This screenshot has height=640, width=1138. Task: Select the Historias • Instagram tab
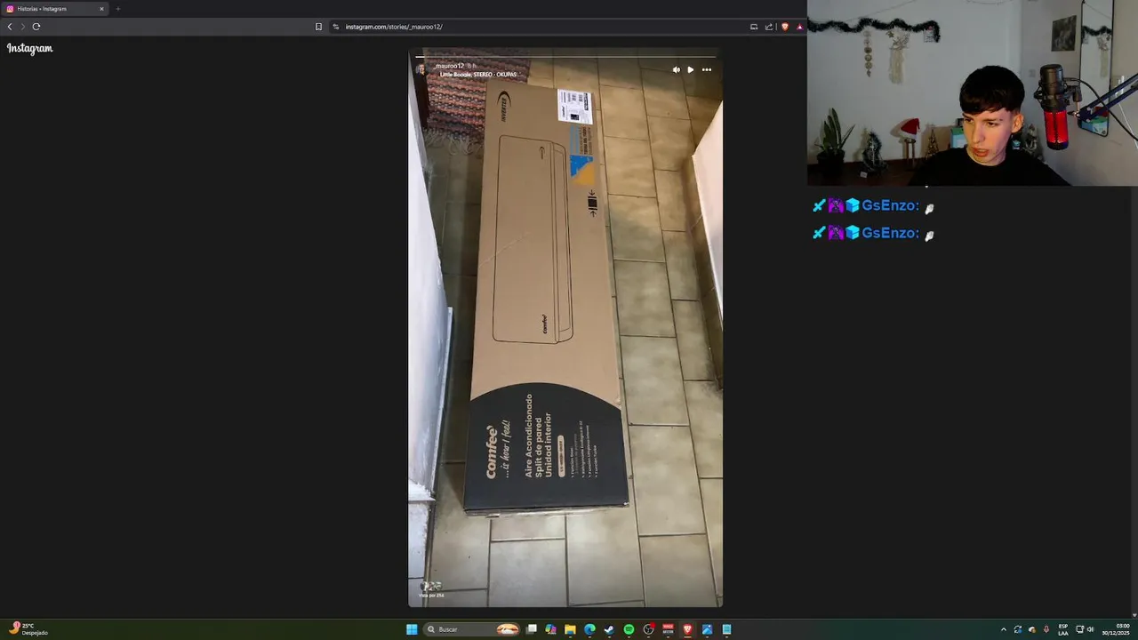tap(53, 9)
